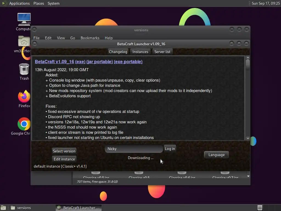This screenshot has width=281, height=211.
Task: Click '13th August 2022, 19:00 GMT' text
Action: pyautogui.click(x=62, y=70)
